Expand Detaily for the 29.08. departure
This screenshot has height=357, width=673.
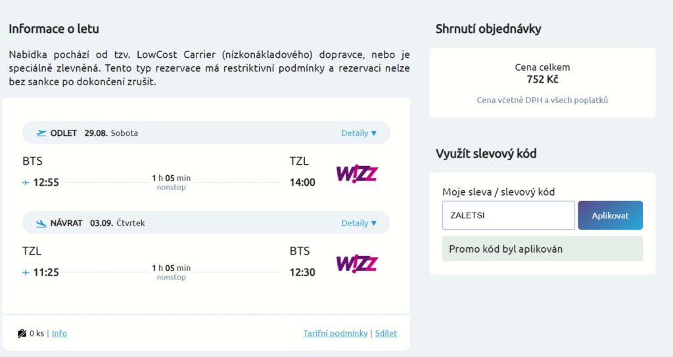pos(354,133)
